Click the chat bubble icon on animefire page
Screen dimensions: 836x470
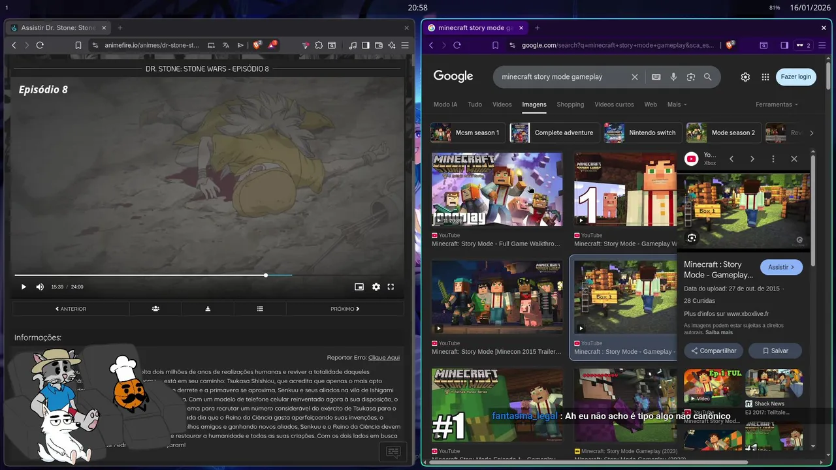point(393,452)
